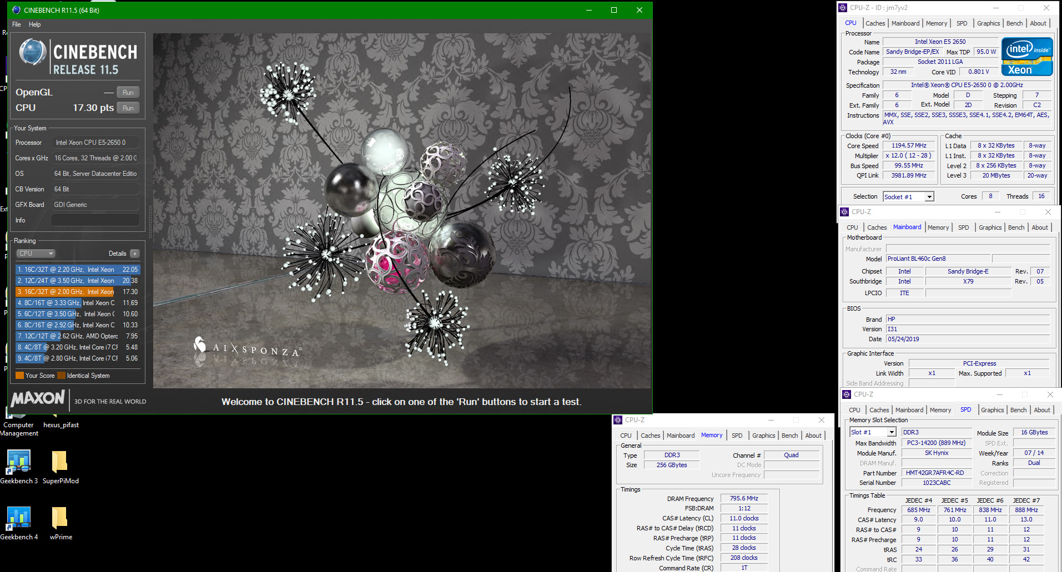Screen dimensions: 1062x572
Task: Launch Geekbench 3 desktop shortcut
Action: pyautogui.click(x=19, y=467)
